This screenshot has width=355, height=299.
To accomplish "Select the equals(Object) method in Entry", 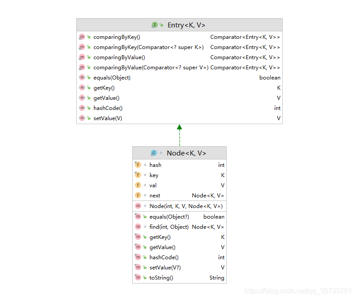I will point(112,78).
